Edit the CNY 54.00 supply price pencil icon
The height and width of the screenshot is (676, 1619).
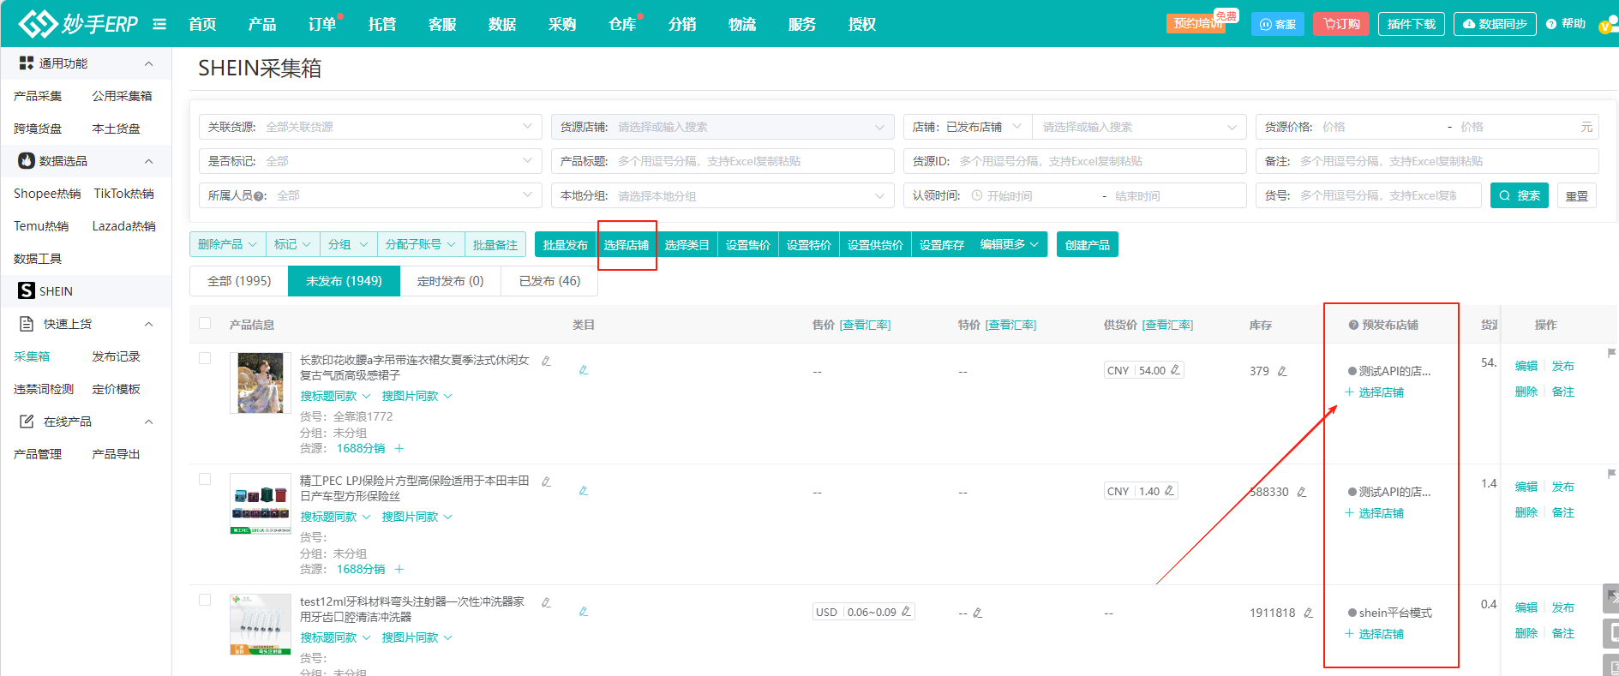coord(1175,370)
